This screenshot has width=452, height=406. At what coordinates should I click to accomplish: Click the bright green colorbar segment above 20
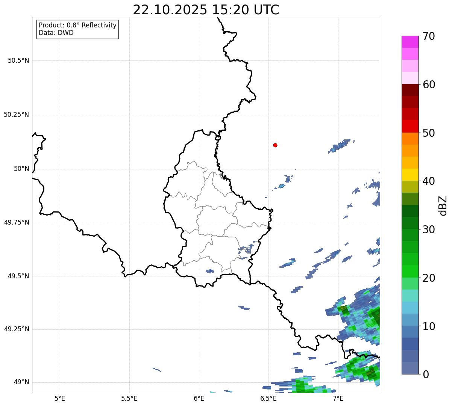click(410, 272)
